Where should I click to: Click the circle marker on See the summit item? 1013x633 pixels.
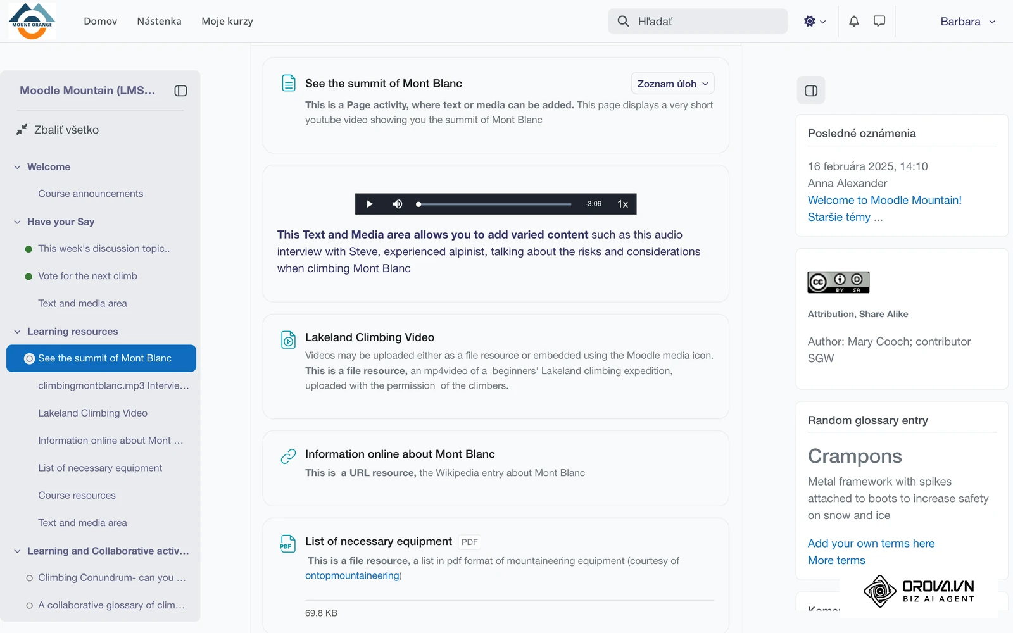click(29, 359)
